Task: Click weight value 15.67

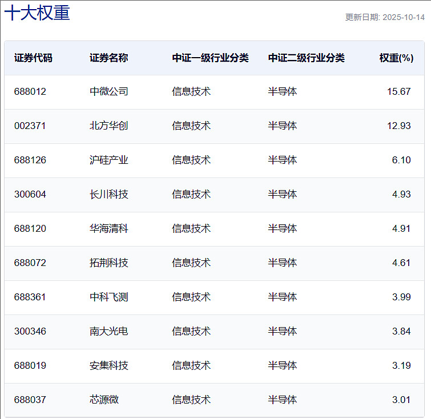Action: (399, 91)
